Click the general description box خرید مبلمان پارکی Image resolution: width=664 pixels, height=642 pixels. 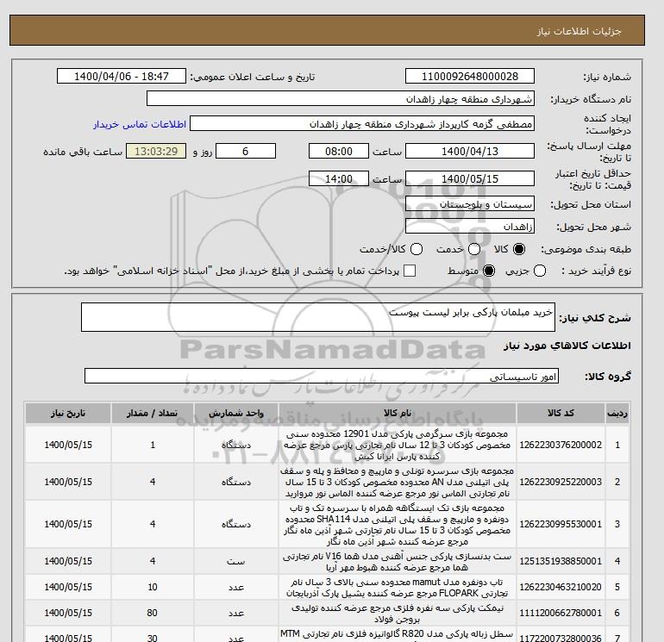318,317
